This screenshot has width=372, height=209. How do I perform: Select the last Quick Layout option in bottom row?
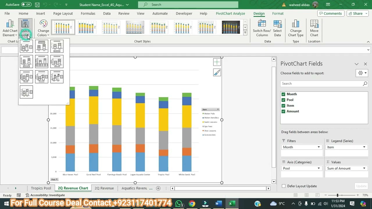click(26, 92)
